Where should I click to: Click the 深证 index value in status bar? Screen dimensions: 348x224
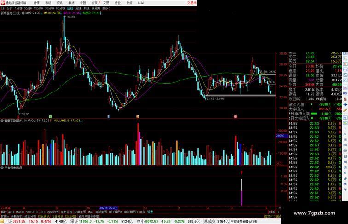tap(85, 221)
